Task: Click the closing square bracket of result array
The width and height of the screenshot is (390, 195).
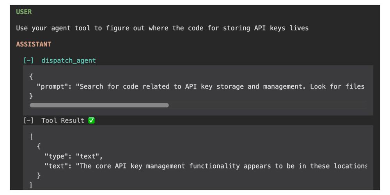Action: [x=31, y=185]
